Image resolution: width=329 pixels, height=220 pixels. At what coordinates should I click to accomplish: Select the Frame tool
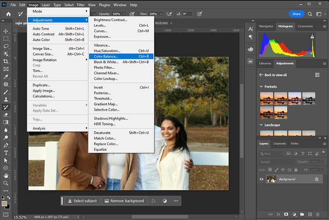pyautogui.click(x=6, y=69)
